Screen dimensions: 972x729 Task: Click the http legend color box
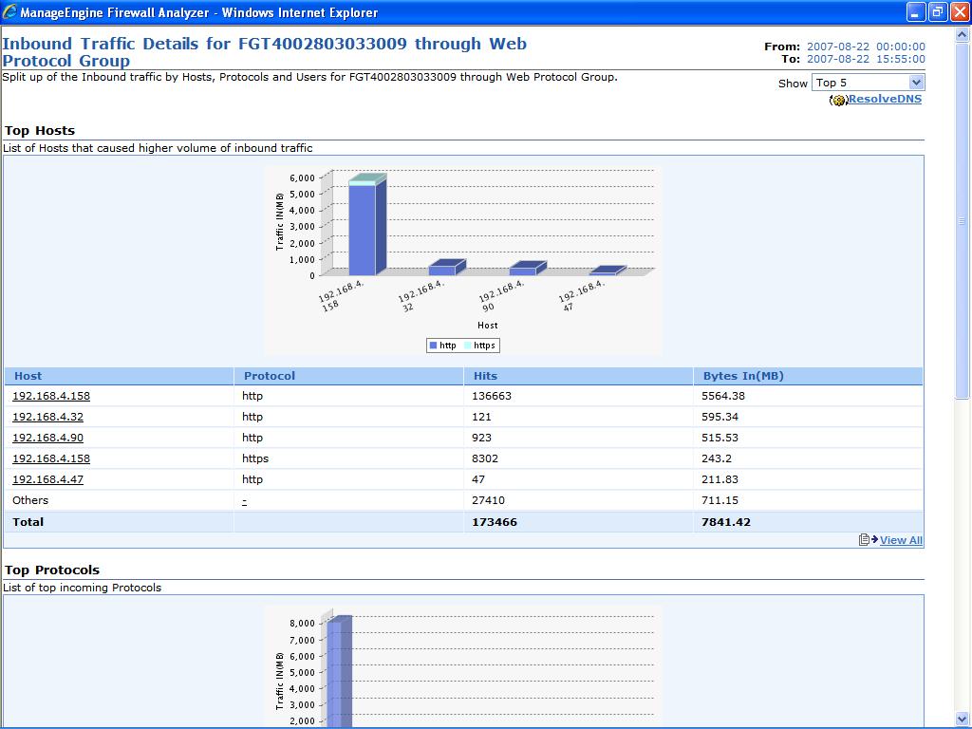click(434, 346)
